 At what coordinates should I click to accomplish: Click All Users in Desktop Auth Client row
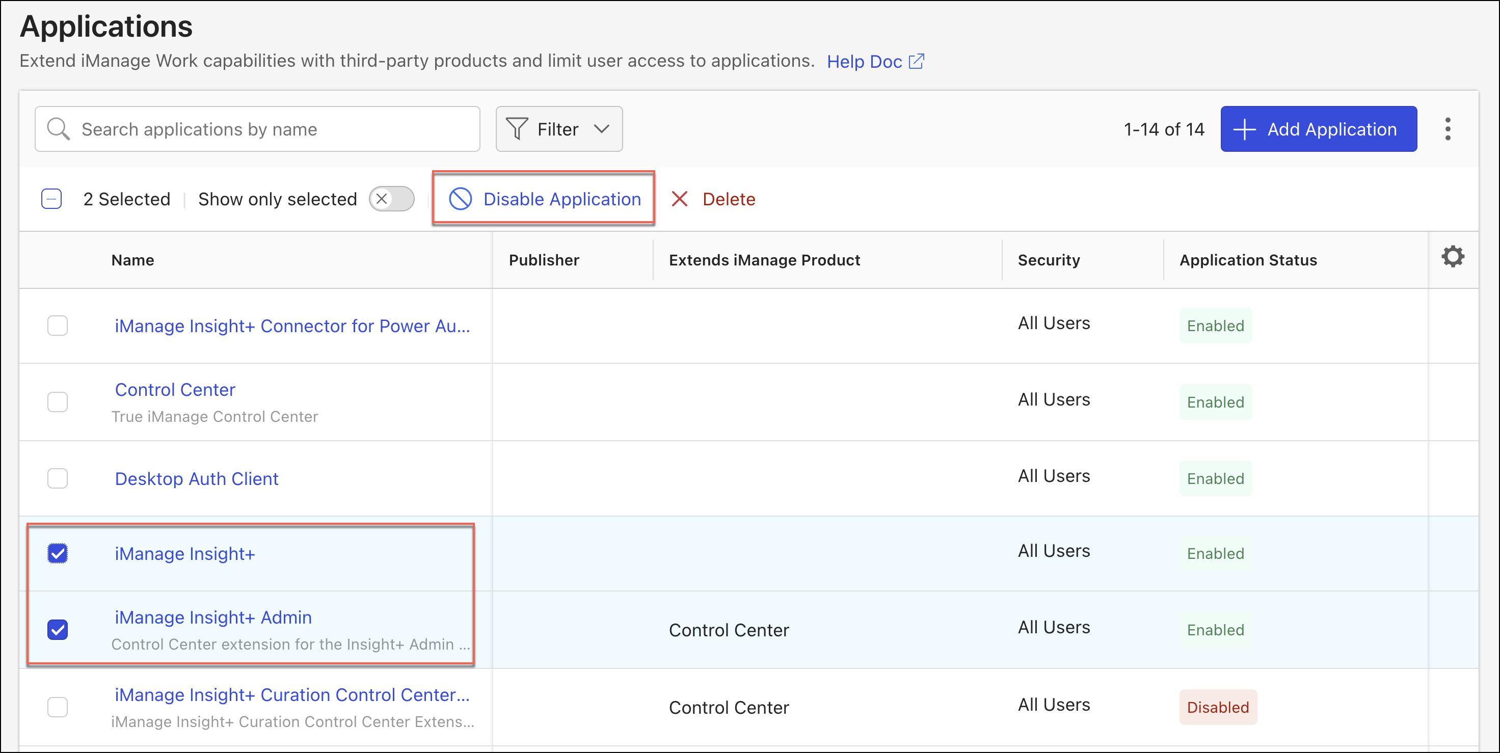pos(1054,476)
